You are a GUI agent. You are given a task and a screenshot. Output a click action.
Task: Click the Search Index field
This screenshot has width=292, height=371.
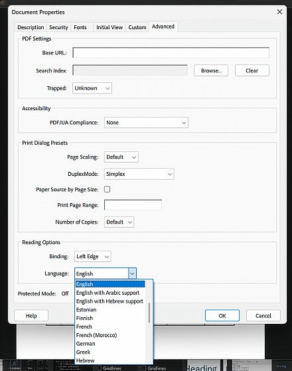130,70
